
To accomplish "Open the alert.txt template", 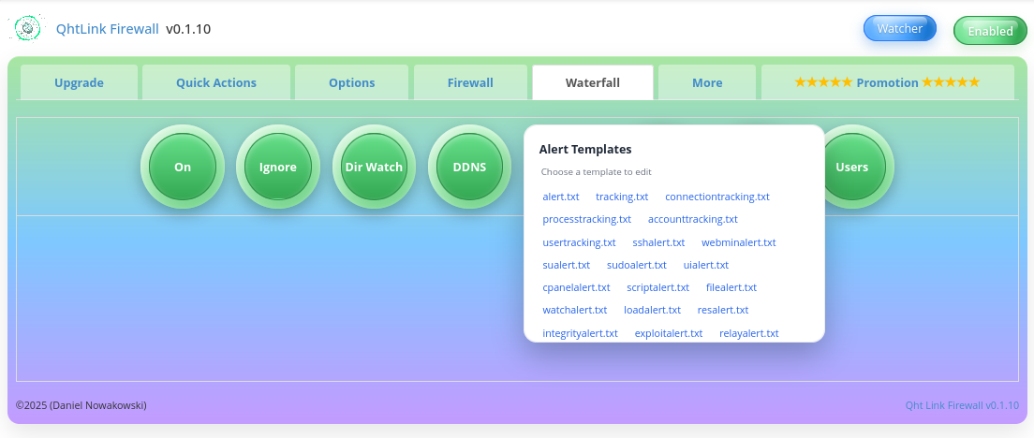I will 561,197.
